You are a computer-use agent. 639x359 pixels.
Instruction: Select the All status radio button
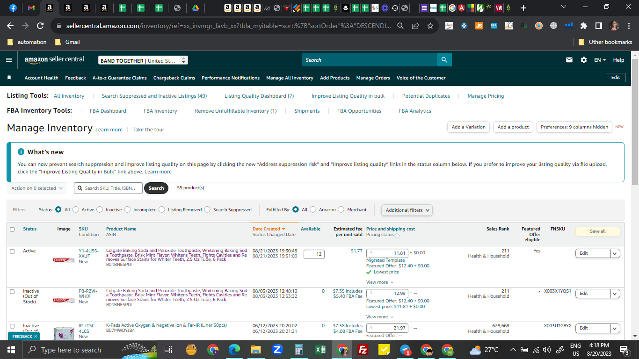(x=58, y=209)
